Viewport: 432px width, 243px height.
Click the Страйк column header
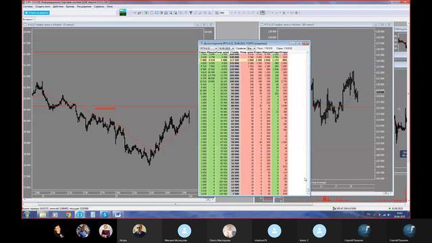pos(234,52)
